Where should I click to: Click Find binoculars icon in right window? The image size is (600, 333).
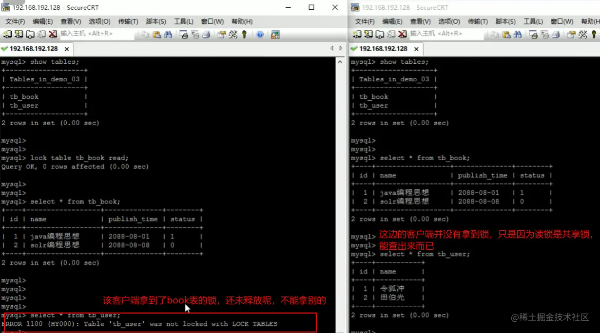[518, 34]
